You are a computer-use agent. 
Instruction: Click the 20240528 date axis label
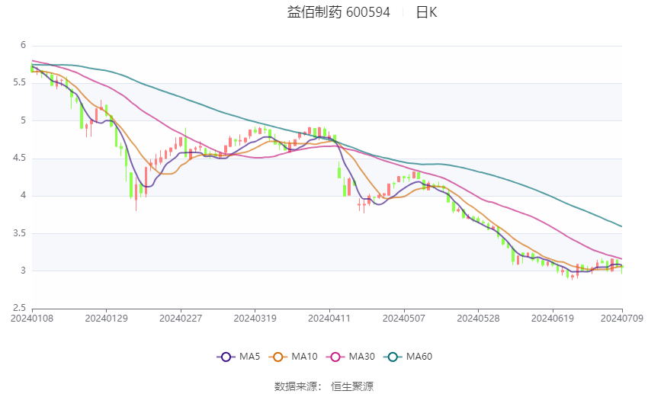(478, 319)
